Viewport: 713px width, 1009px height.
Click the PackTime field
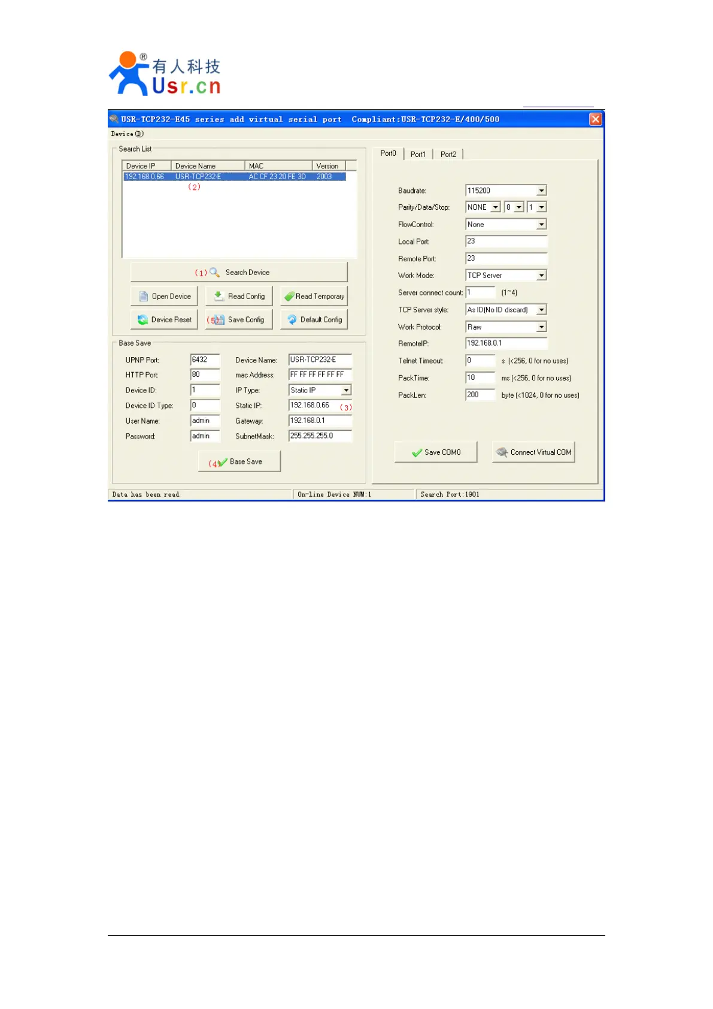[x=481, y=378]
